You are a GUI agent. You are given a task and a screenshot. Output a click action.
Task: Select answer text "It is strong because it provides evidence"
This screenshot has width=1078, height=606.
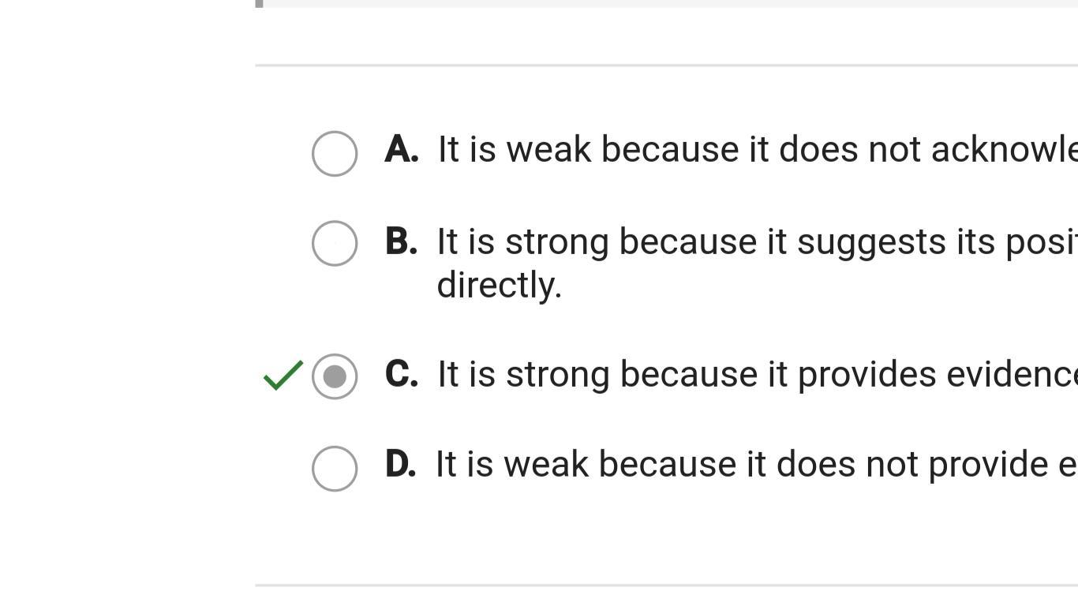(x=756, y=374)
